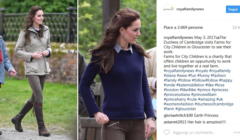
Task: Click the heart like icon
Action: pyautogui.click(x=167, y=132)
